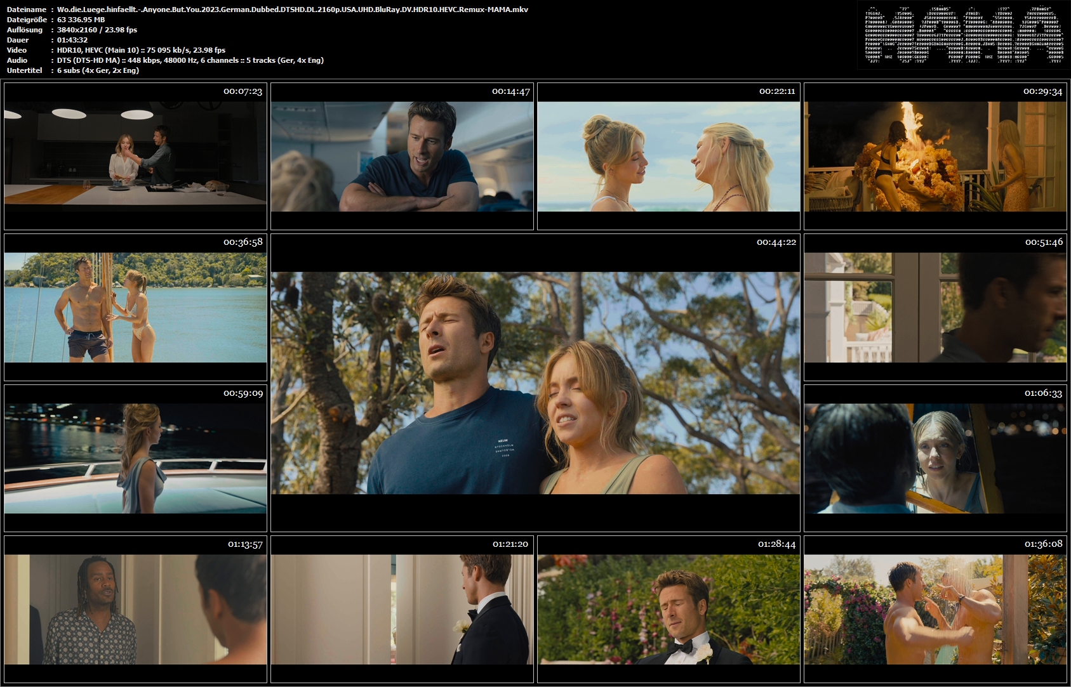Select the tuxedo man in garden thumbnail

tap(669, 610)
